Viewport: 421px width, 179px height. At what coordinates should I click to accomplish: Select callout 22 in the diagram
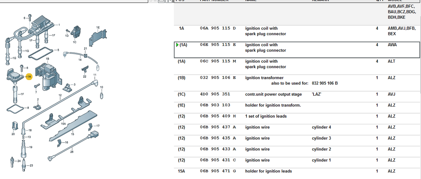[85, 76]
